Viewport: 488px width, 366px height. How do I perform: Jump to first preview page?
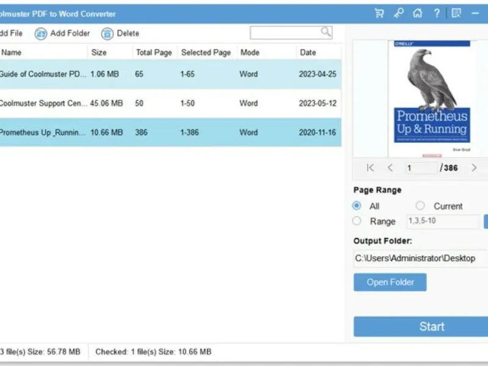370,168
